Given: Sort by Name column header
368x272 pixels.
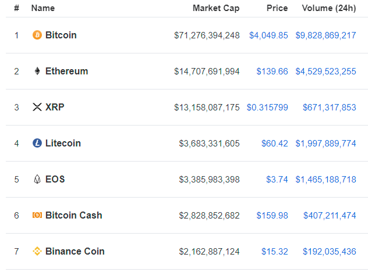Looking at the screenshot, I should pyautogui.click(x=43, y=8).
